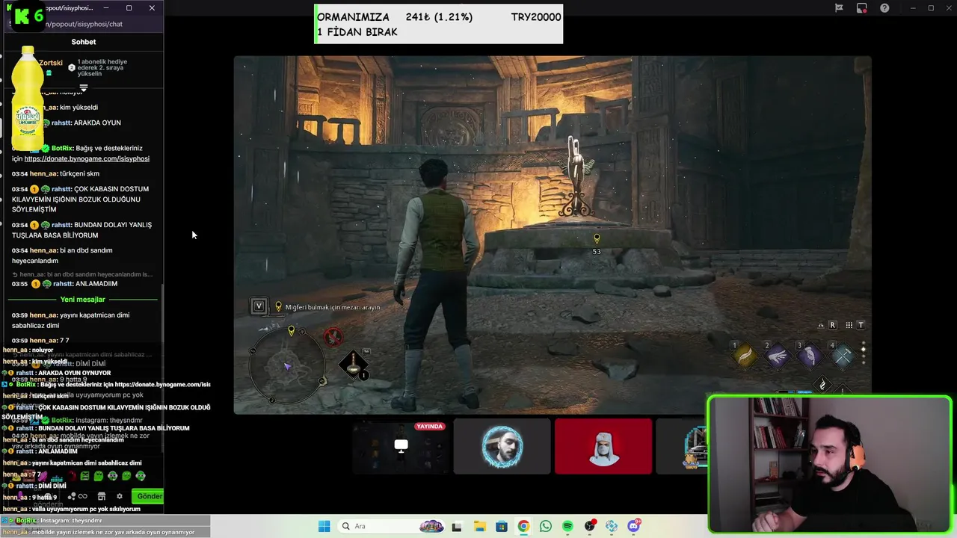The height and width of the screenshot is (538, 957).
Task: Open the inbox icon with red dot
Action: [x=862, y=8]
